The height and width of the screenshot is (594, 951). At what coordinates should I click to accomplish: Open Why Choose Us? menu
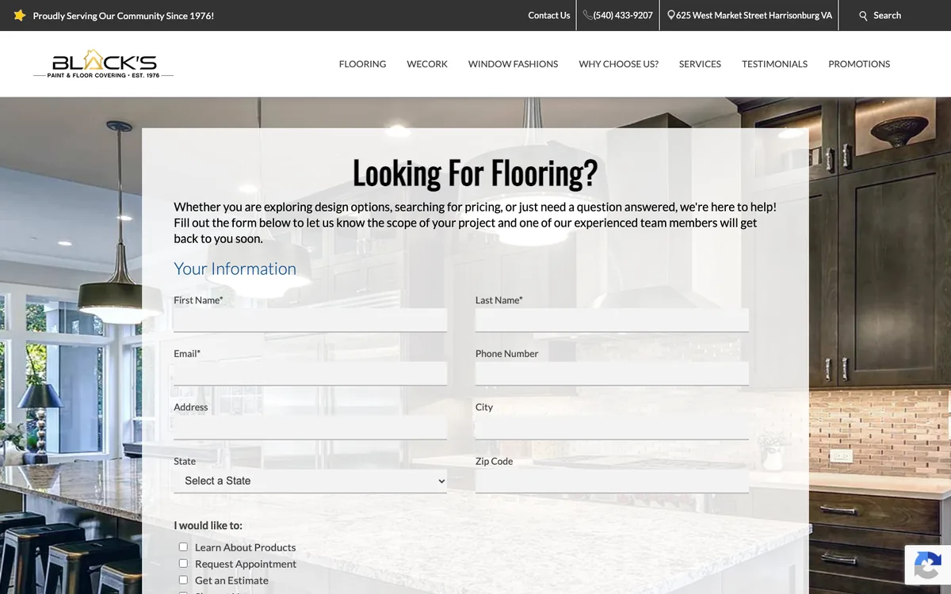point(618,64)
